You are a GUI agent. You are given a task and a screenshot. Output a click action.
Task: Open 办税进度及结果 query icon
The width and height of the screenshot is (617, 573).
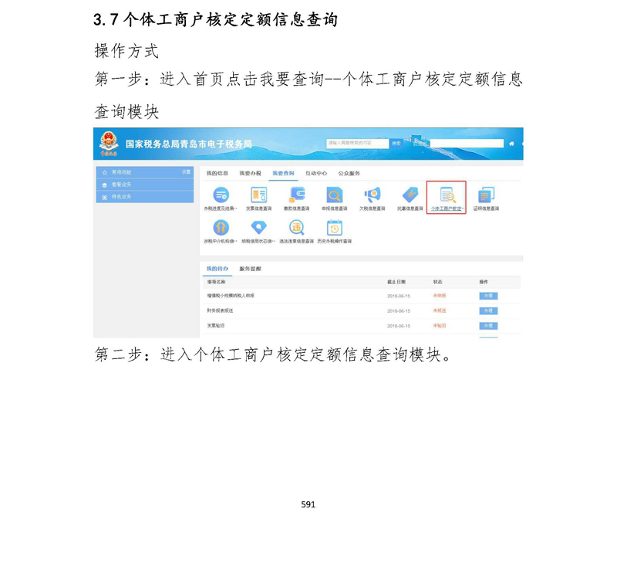(221, 195)
